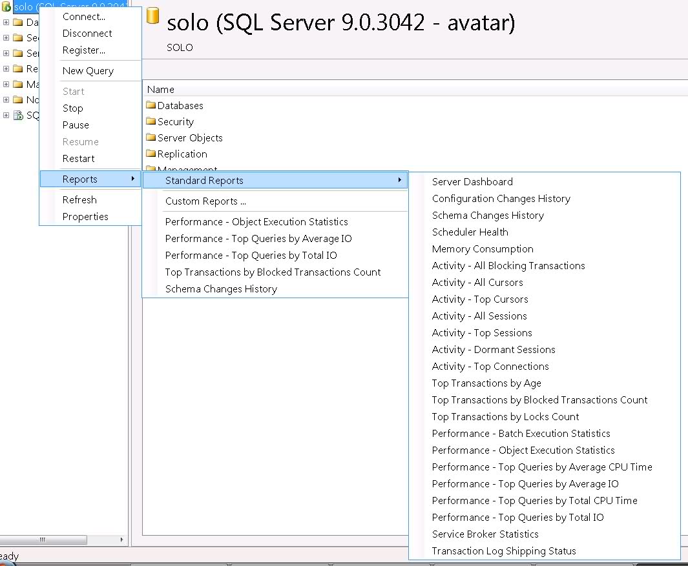Viewport: 688px width, 566px height.
Task: Open Top Queries by Average CPU Time report
Action: point(542,467)
